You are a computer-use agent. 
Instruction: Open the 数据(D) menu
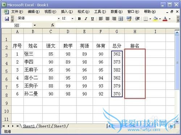(x=117, y=12)
